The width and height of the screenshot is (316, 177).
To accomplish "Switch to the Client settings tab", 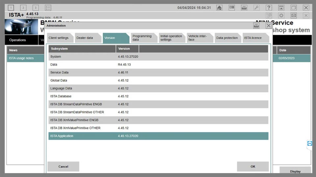I will click(x=60, y=38).
